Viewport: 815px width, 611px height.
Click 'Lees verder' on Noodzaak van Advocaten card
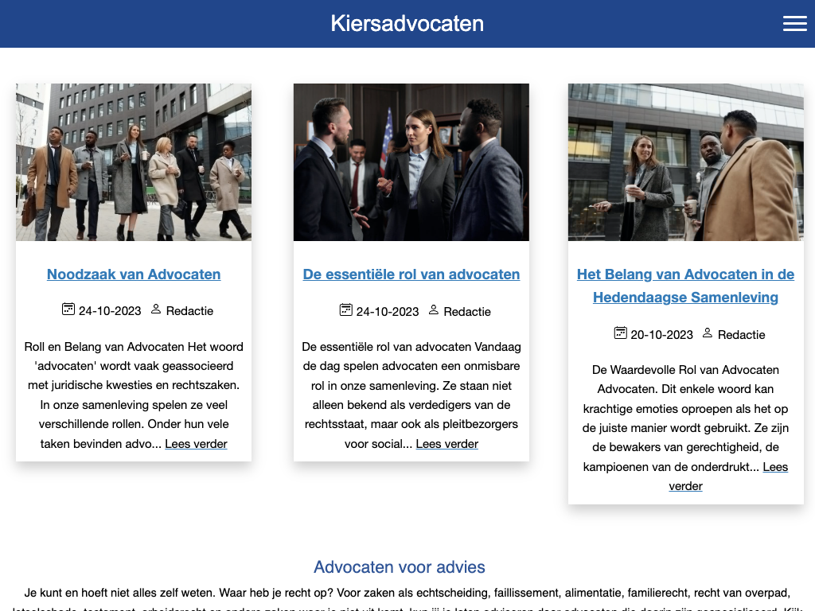196,444
